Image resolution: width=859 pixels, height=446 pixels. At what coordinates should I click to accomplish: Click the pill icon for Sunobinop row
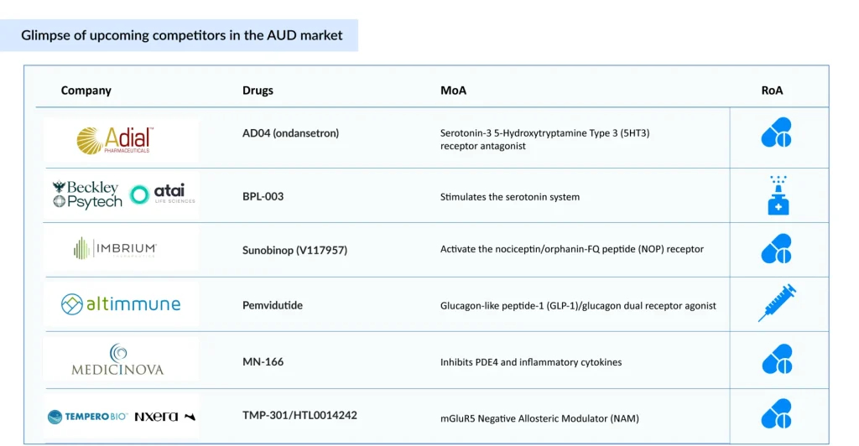(776, 249)
